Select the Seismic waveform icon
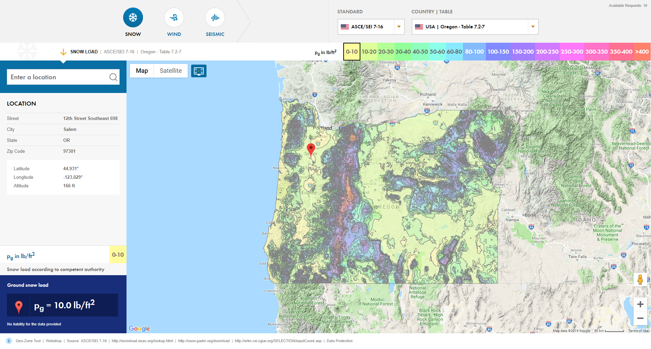651x349 pixels. point(215,17)
